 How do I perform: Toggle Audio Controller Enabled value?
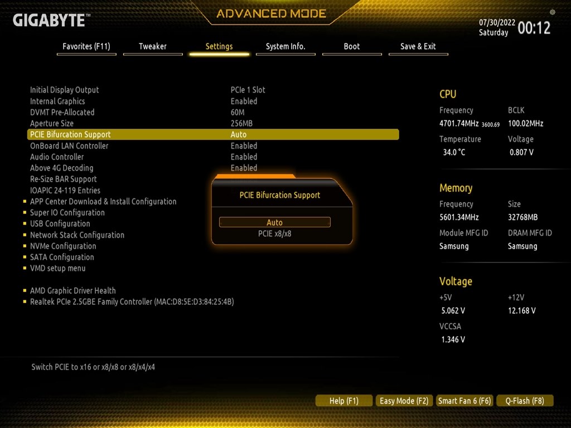[x=244, y=157]
